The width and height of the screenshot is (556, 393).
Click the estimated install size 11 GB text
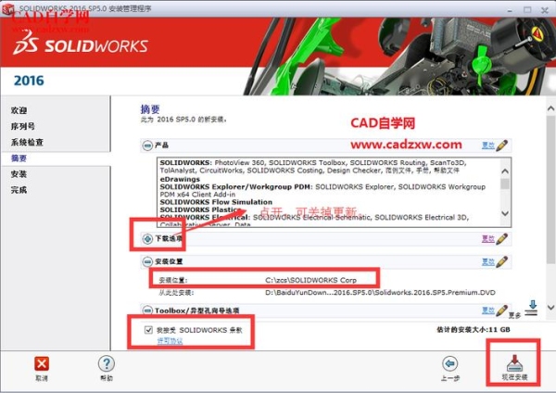(x=473, y=330)
